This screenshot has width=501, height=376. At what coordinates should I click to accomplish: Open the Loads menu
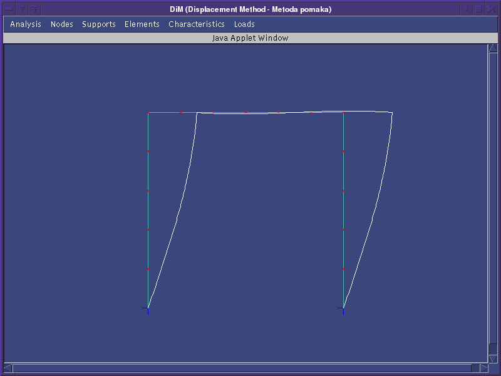click(x=244, y=24)
